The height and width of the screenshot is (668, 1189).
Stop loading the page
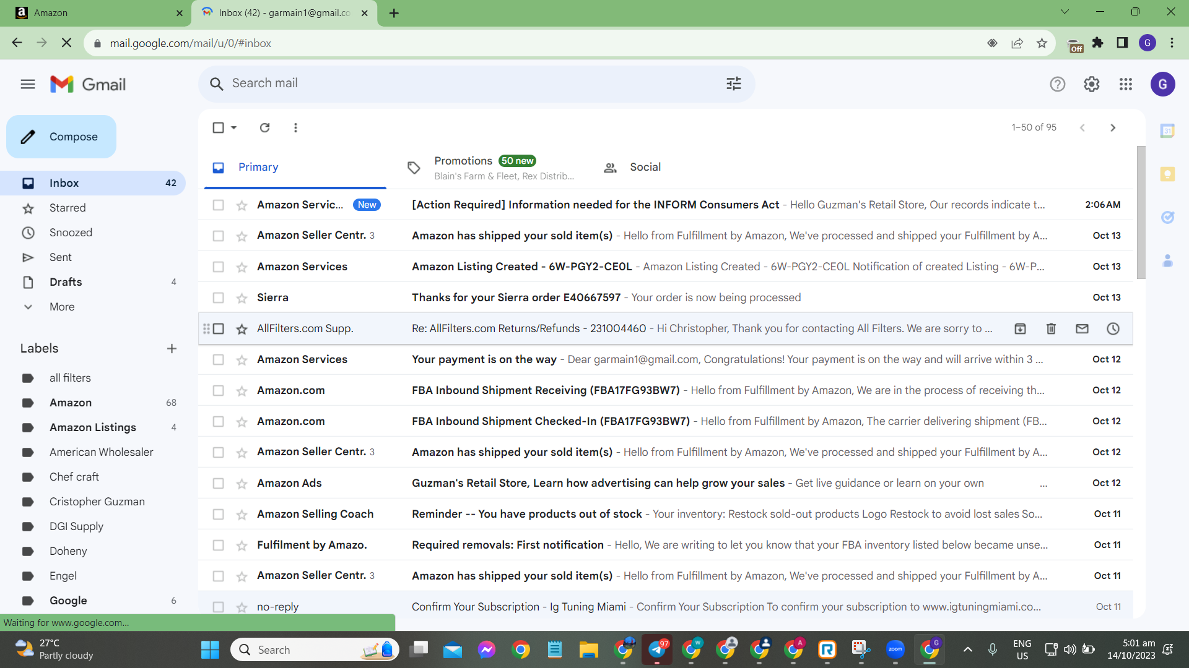pos(67,43)
